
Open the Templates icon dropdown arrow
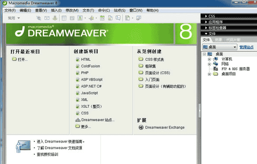132,18
